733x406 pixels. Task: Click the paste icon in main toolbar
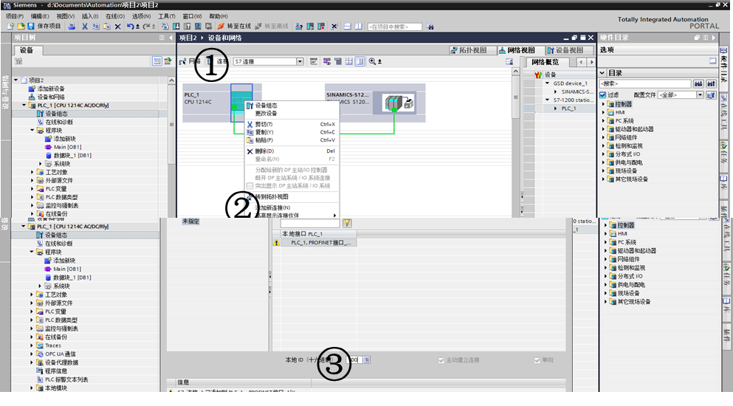[x=107, y=26]
